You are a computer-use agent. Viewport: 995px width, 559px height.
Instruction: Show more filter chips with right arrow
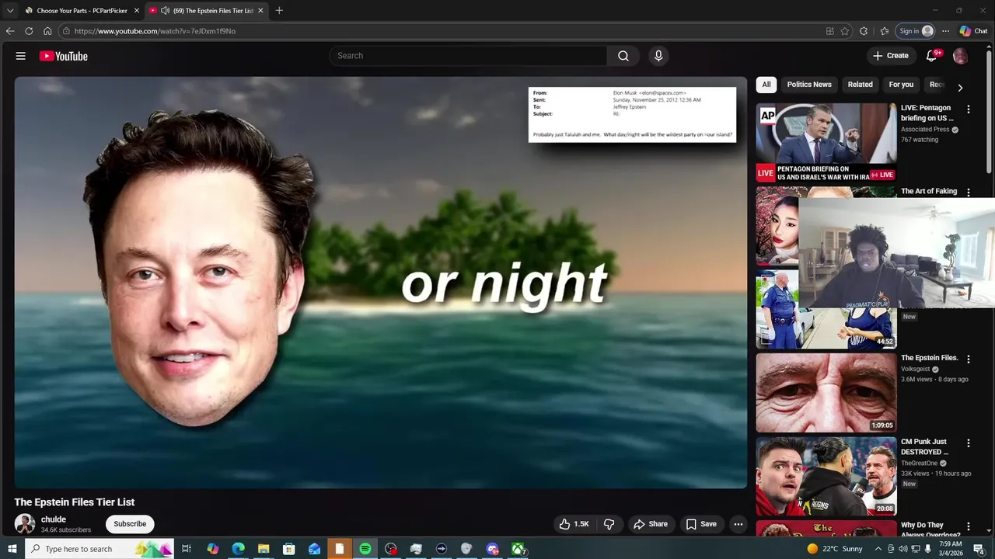pyautogui.click(x=960, y=88)
